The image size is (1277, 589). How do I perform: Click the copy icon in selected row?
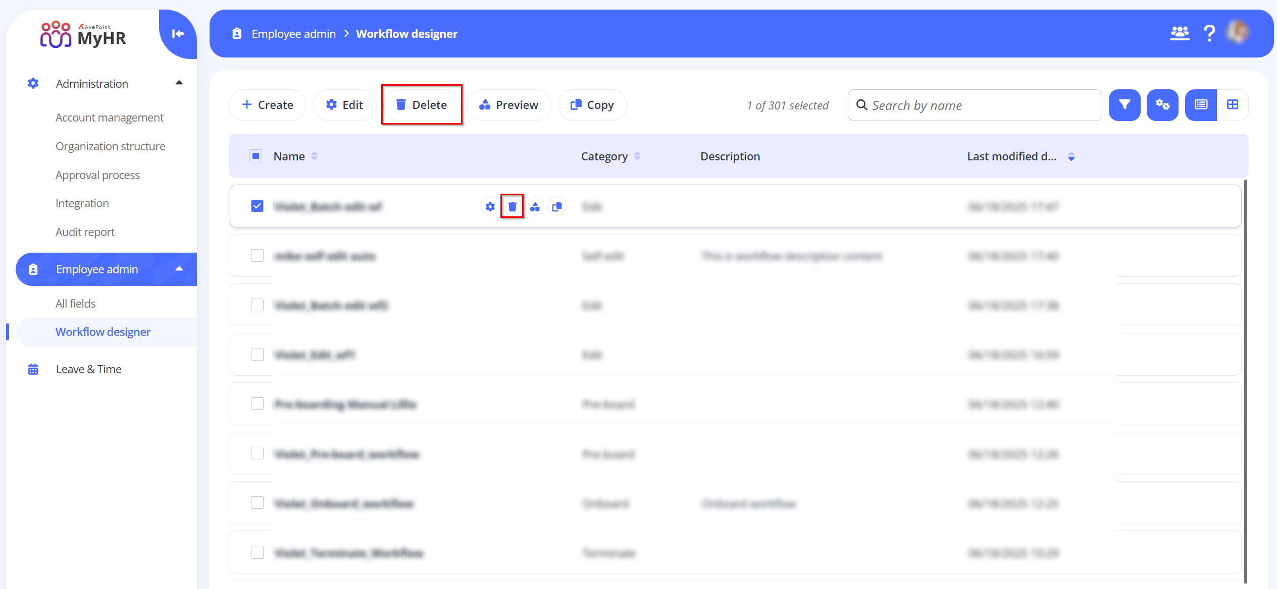[557, 206]
